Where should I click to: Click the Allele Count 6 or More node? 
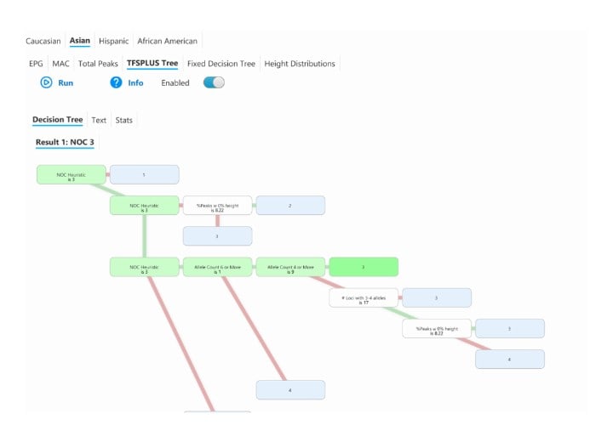217,267
